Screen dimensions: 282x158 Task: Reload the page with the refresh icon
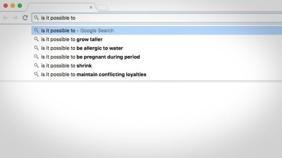tap(25, 18)
